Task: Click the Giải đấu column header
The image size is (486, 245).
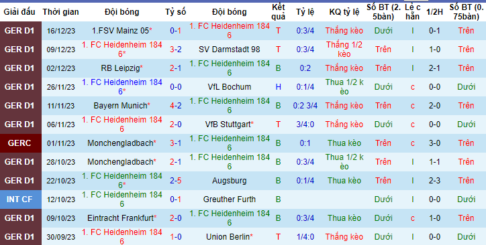Action: point(19,12)
